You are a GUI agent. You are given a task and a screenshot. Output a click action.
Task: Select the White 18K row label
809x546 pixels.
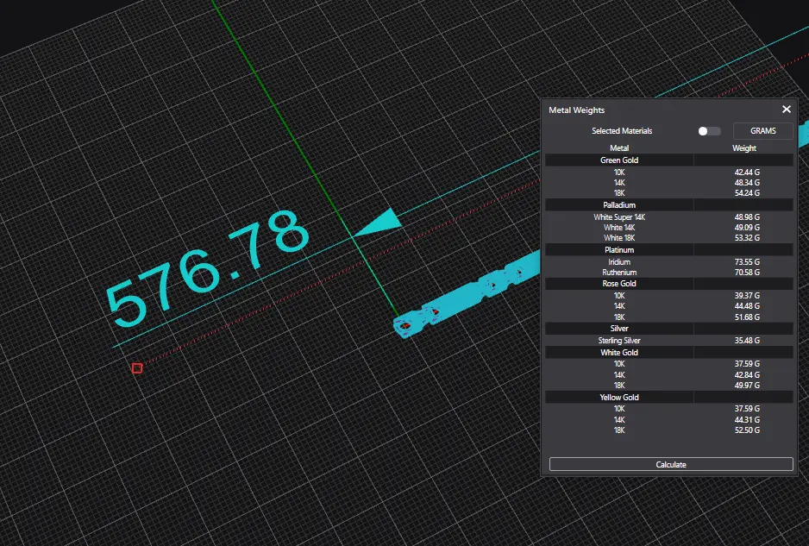[619, 238]
